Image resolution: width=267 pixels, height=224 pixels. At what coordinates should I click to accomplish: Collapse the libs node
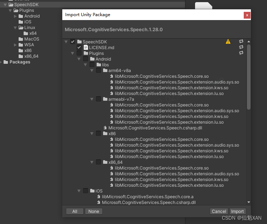coord(86,65)
